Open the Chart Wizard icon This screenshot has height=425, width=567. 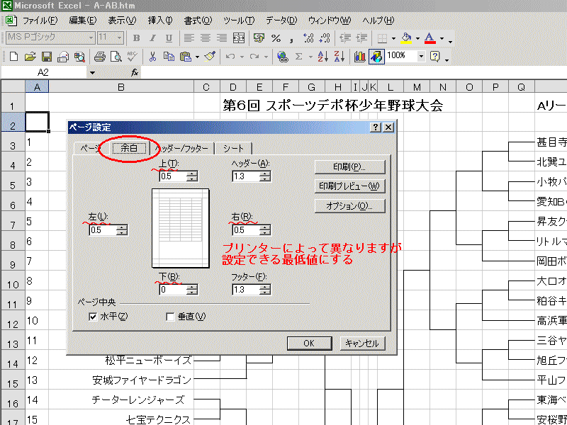[360, 56]
